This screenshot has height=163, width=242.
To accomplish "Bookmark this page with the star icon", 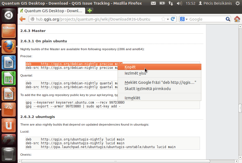I will (x=163, y=19).
